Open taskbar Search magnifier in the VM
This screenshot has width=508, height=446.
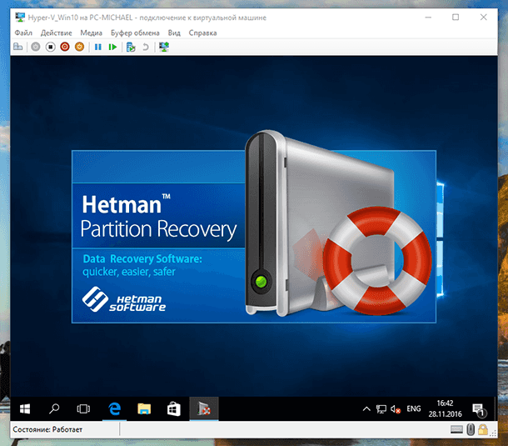(54, 408)
